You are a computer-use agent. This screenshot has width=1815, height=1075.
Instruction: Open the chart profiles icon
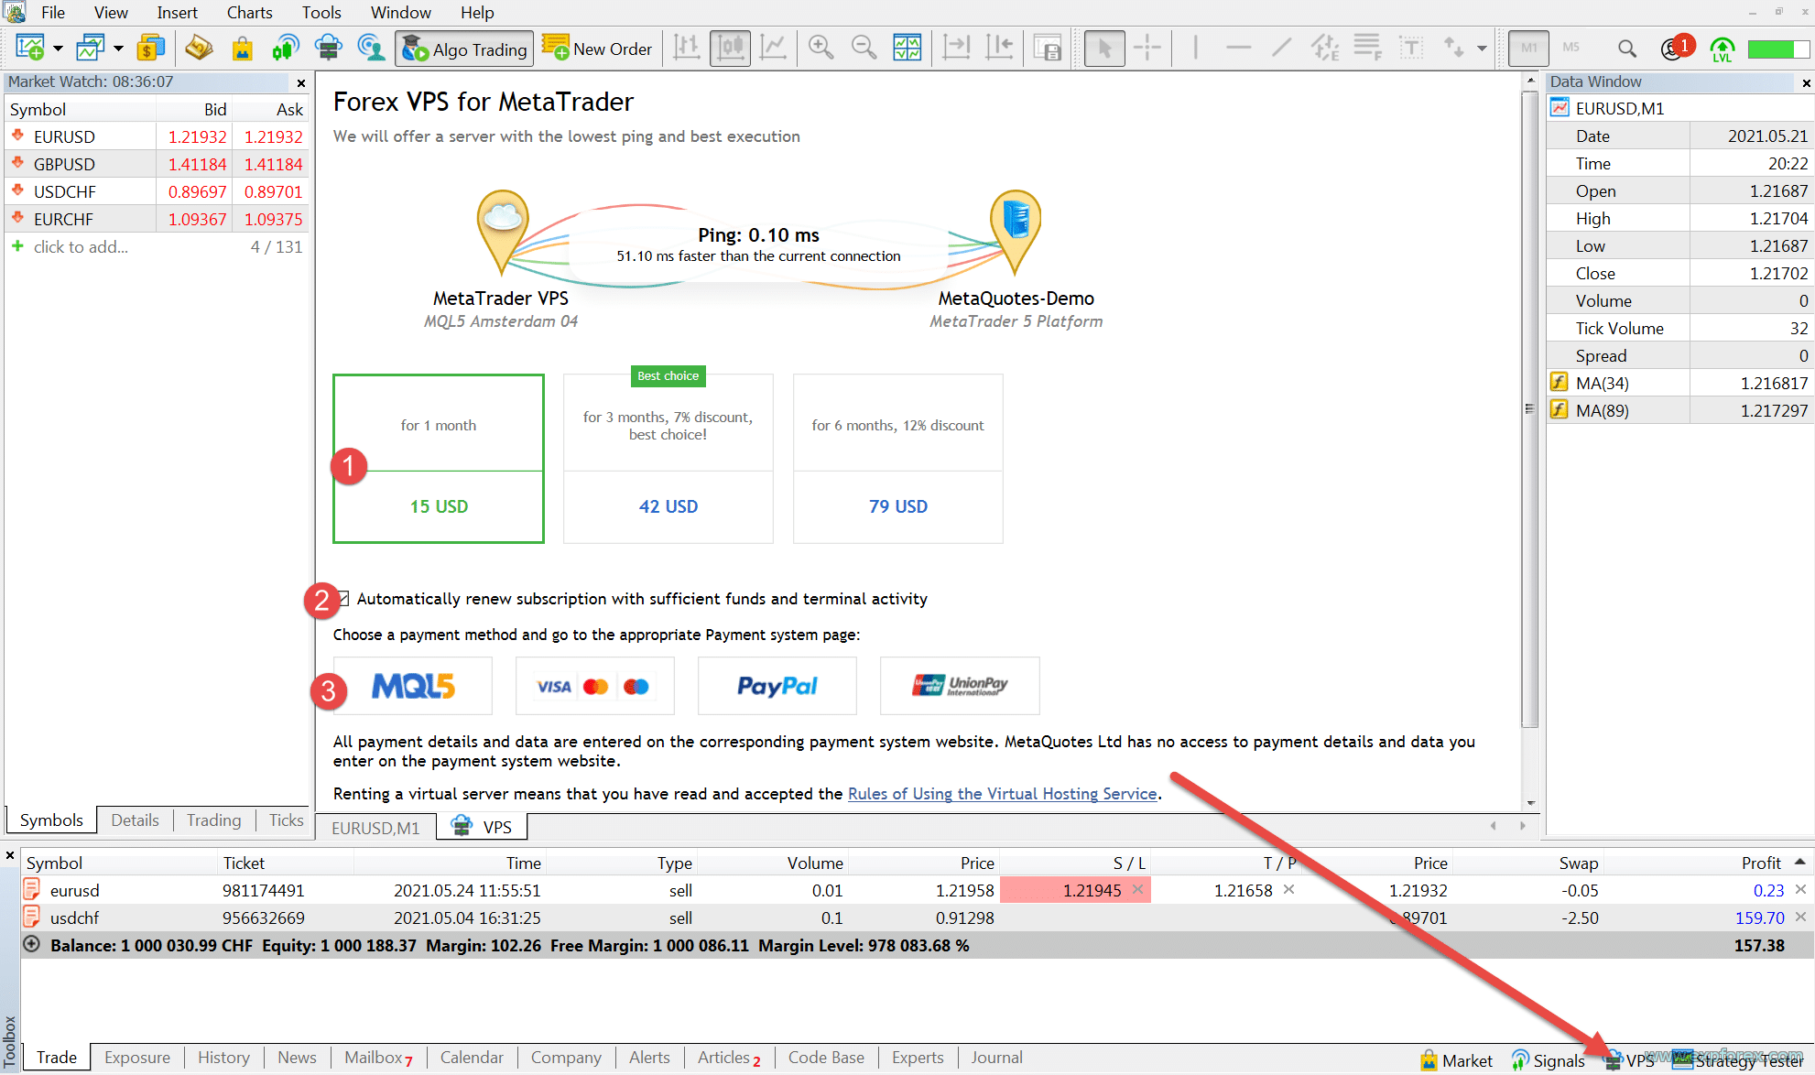click(x=91, y=48)
